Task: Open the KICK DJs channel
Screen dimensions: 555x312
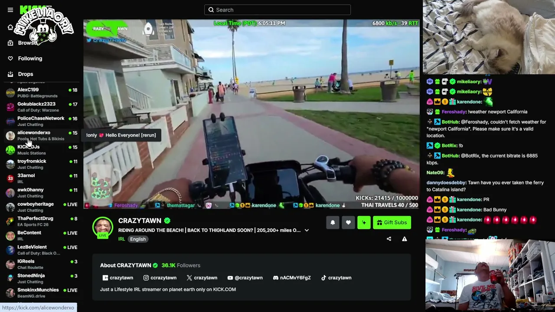Action: [42, 150]
